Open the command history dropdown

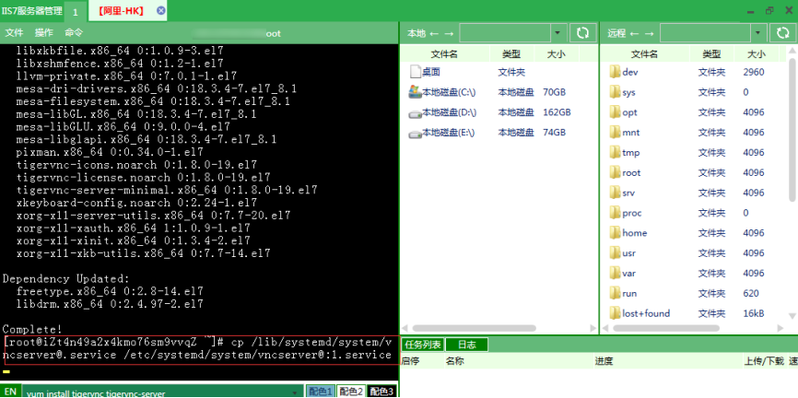click(x=295, y=392)
